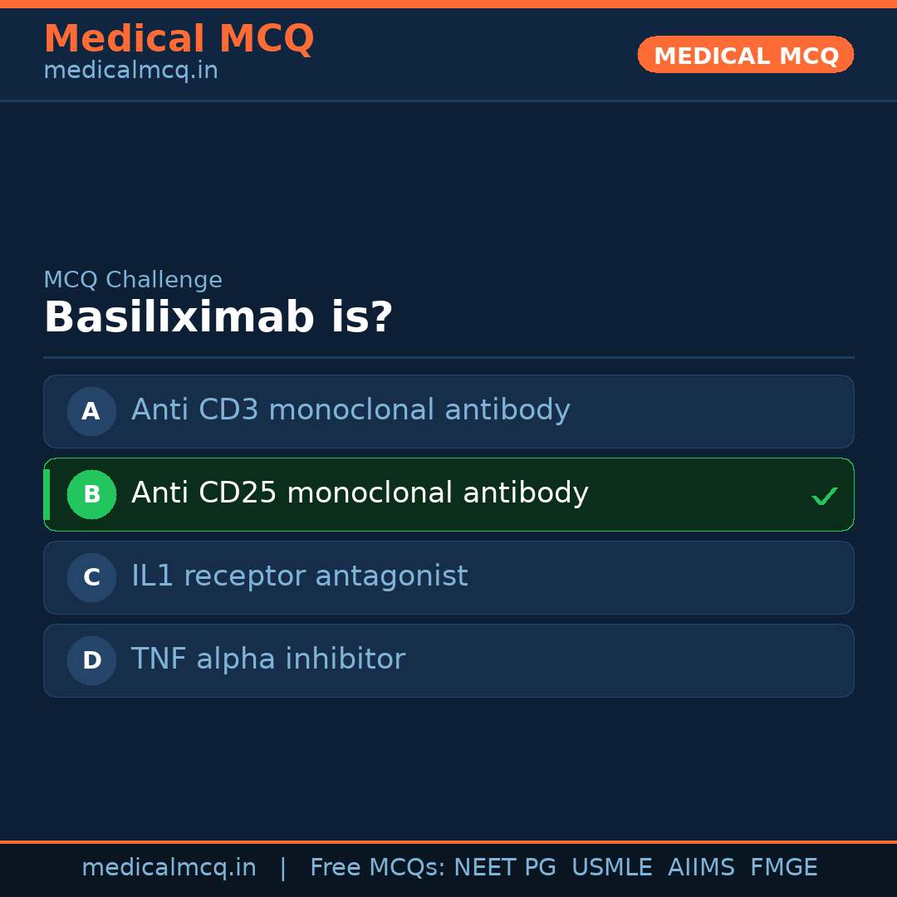897x897 pixels.
Task: Select the "Anti CD25 monoclonal antibody" answer text
Action: point(360,493)
